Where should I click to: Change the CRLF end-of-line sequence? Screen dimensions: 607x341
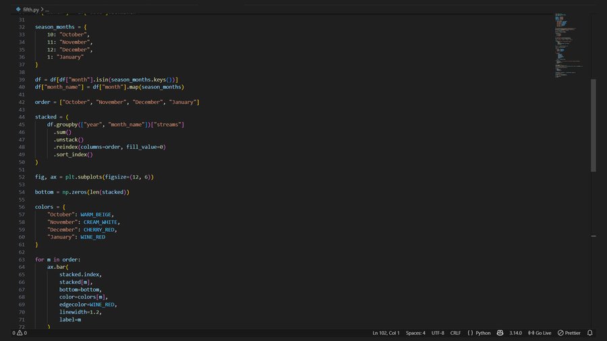[x=455, y=333]
